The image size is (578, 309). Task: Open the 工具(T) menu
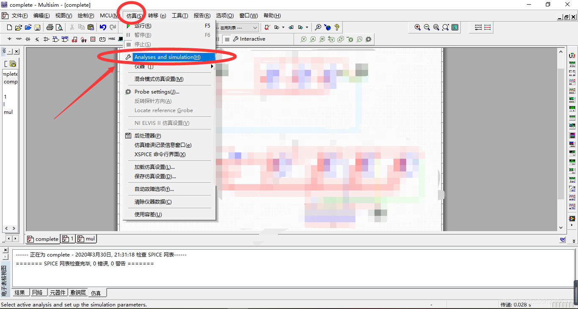point(180,16)
